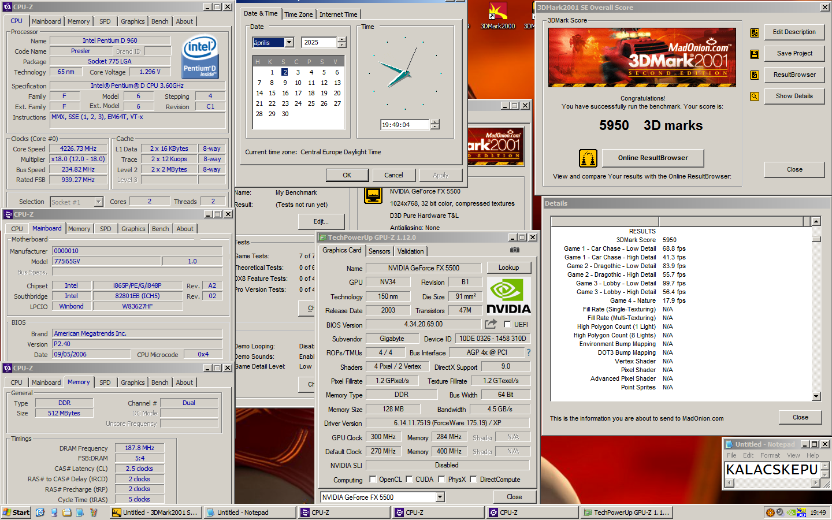The width and height of the screenshot is (832, 520).
Task: Click the icon beside Edit Description button
Action: (755, 33)
